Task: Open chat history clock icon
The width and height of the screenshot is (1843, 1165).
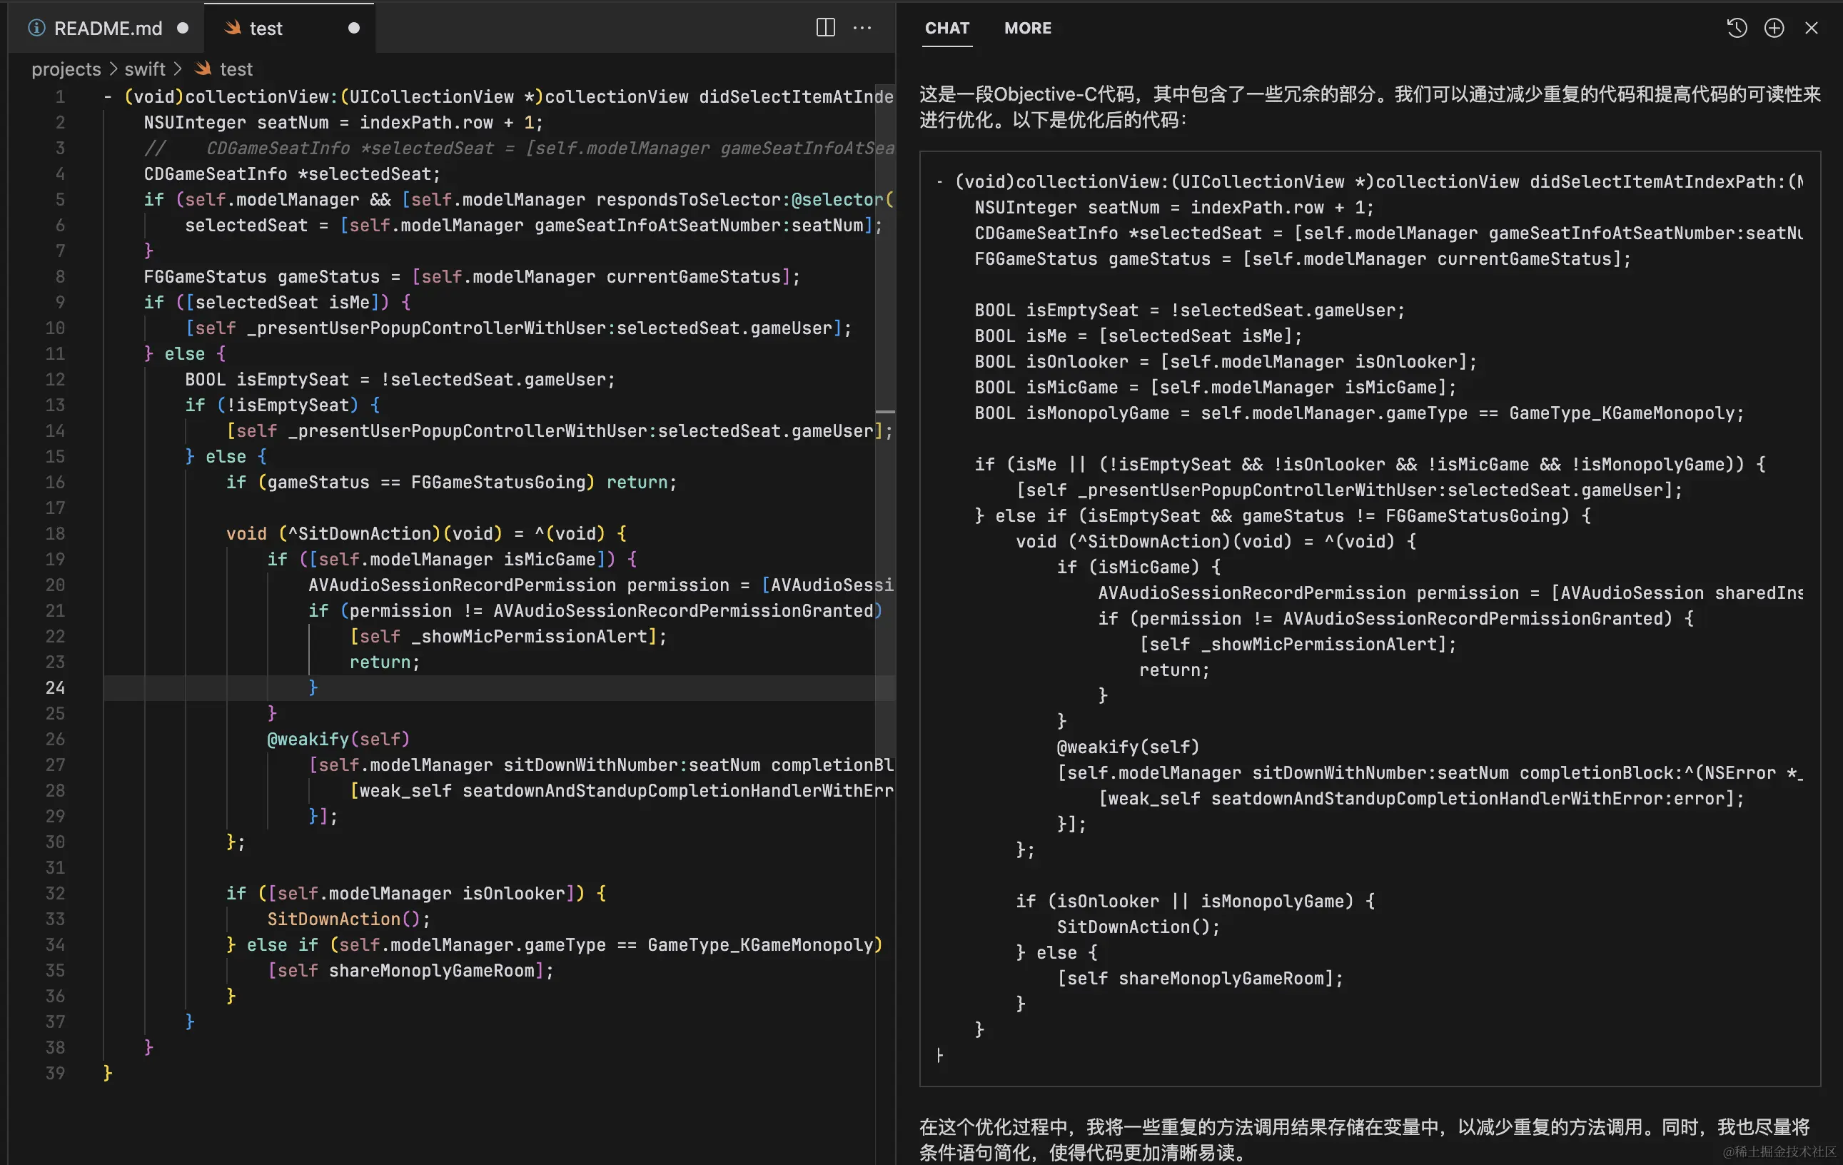Action: 1736,29
